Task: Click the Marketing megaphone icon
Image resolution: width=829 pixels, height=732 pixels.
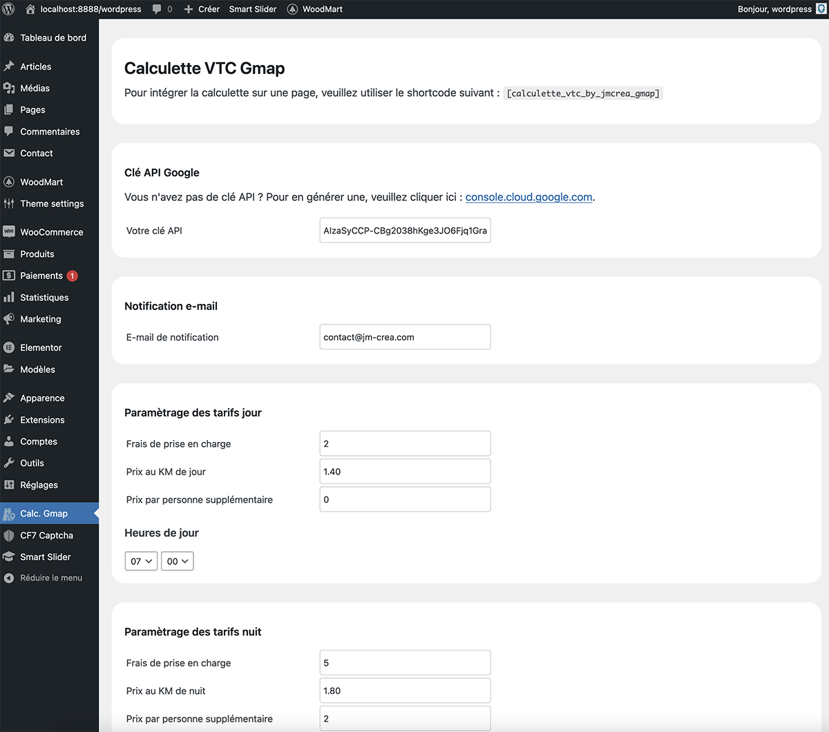Action: (x=9, y=319)
